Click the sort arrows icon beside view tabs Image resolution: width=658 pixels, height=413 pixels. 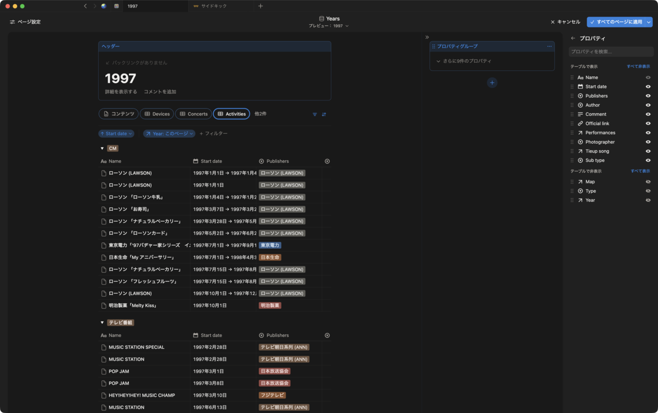(x=324, y=114)
